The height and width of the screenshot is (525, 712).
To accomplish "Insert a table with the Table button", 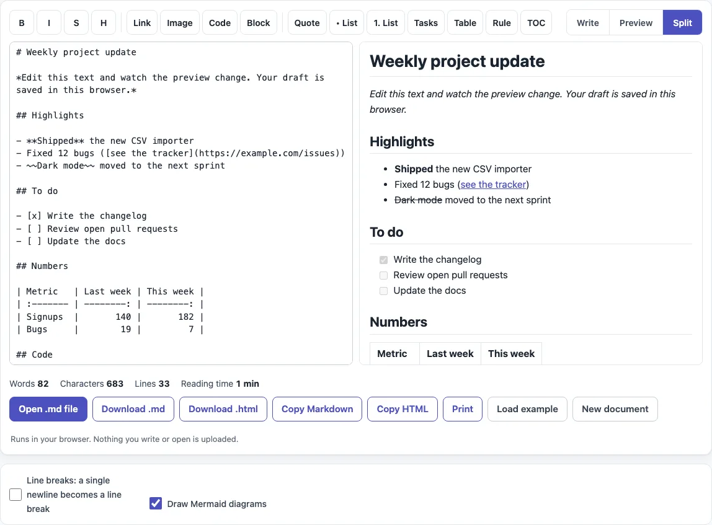I will (x=465, y=23).
